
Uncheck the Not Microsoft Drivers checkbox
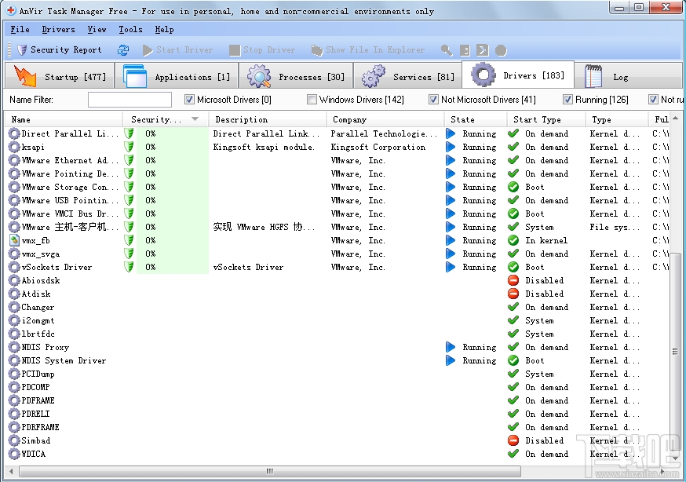tap(433, 99)
